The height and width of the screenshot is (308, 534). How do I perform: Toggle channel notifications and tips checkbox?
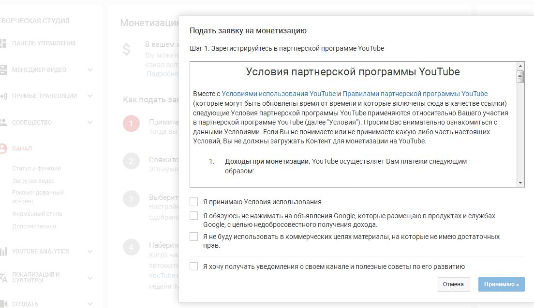point(194,266)
